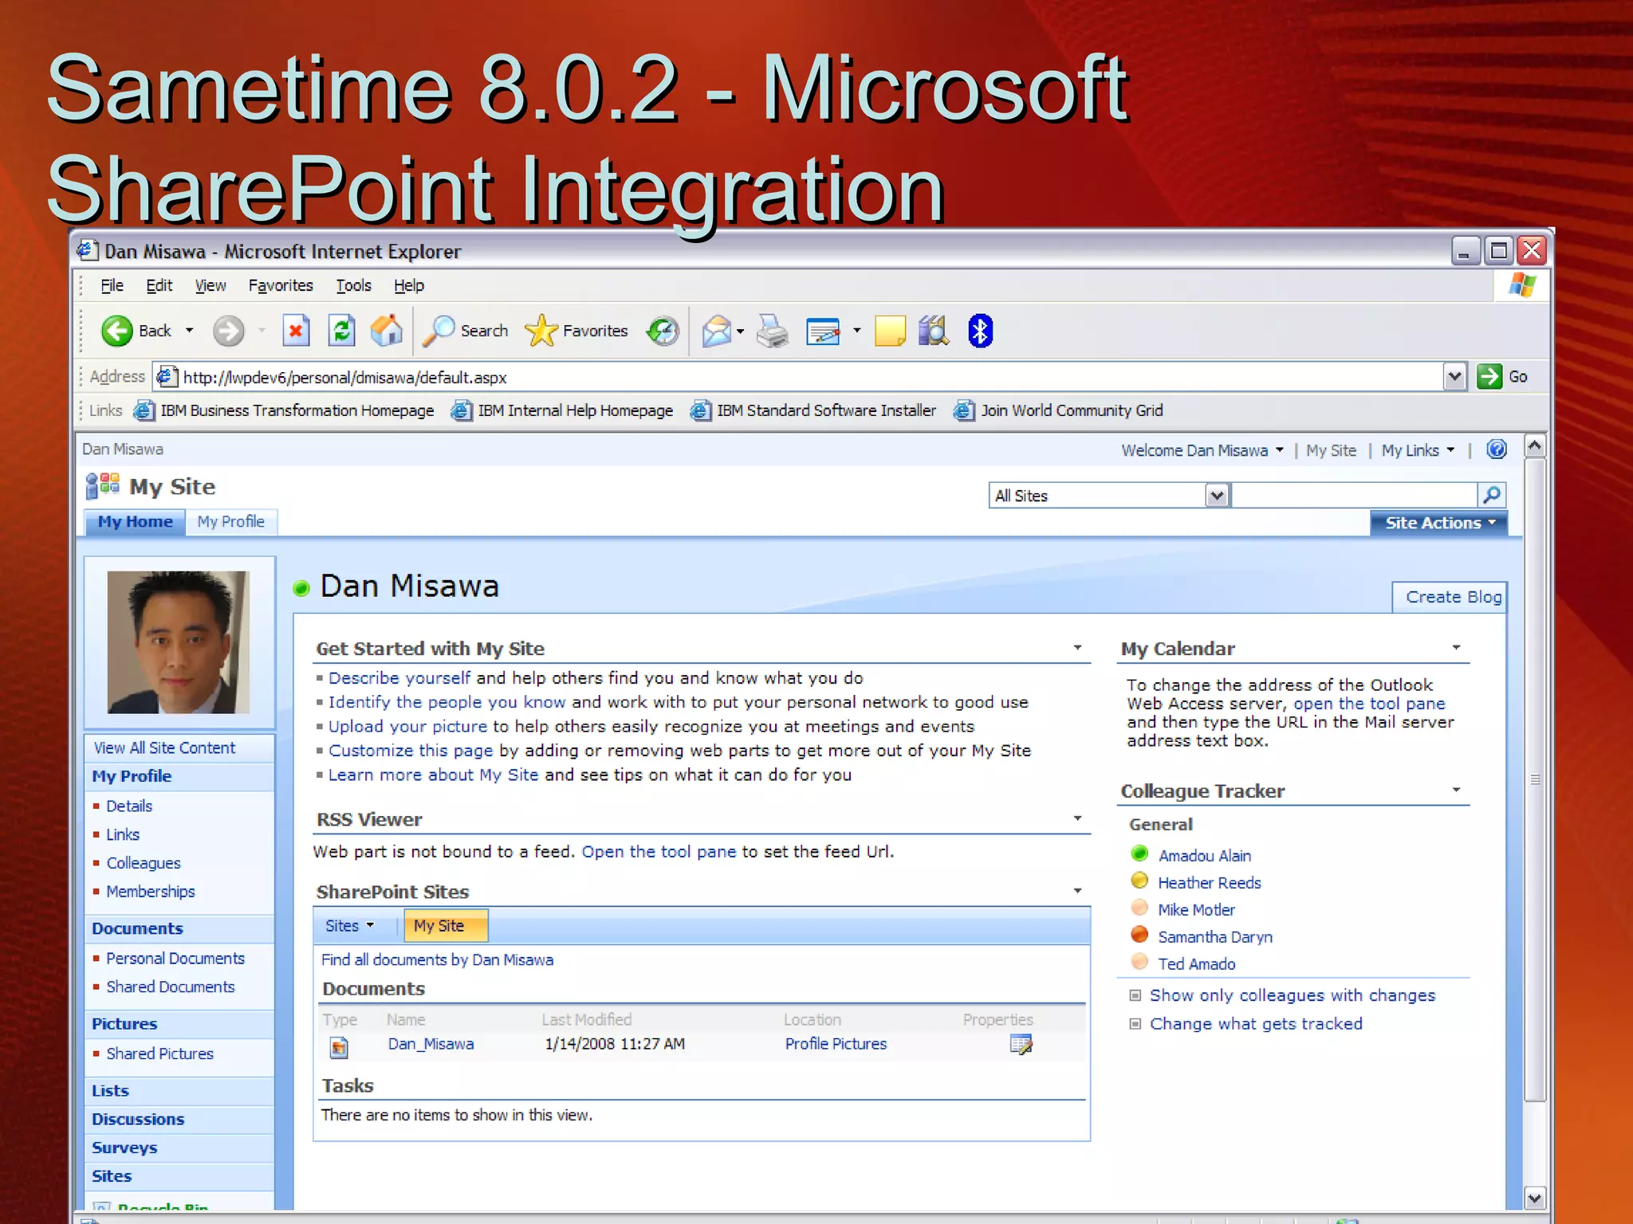Viewport: 1633px width, 1224px height.
Task: Open the View menu
Action: tap(211, 285)
